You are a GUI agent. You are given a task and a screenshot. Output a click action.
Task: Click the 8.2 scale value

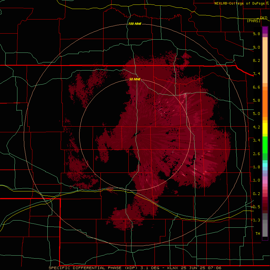[256, 60]
